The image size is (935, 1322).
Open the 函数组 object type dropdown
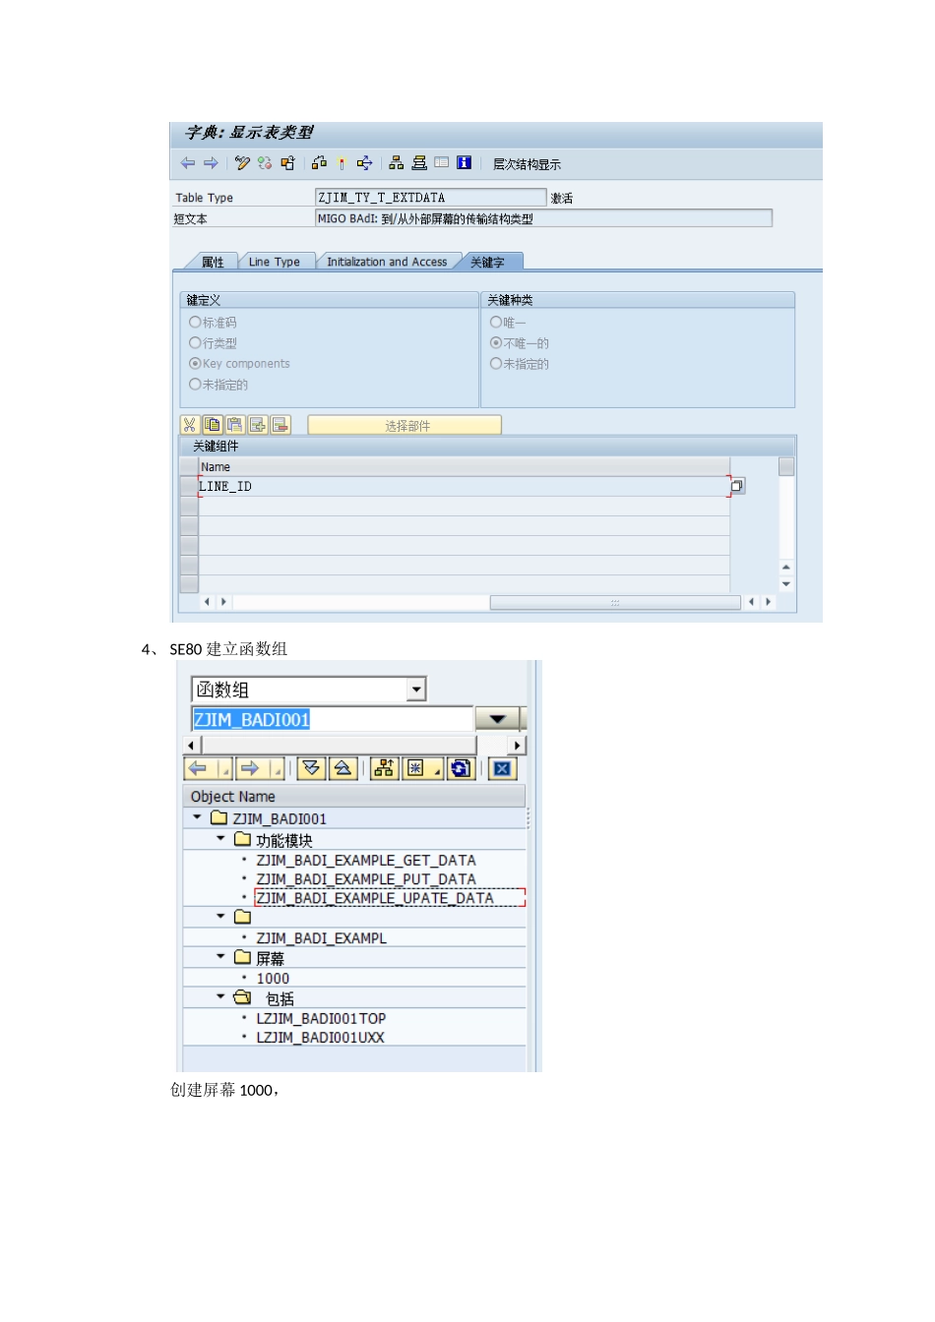point(416,690)
